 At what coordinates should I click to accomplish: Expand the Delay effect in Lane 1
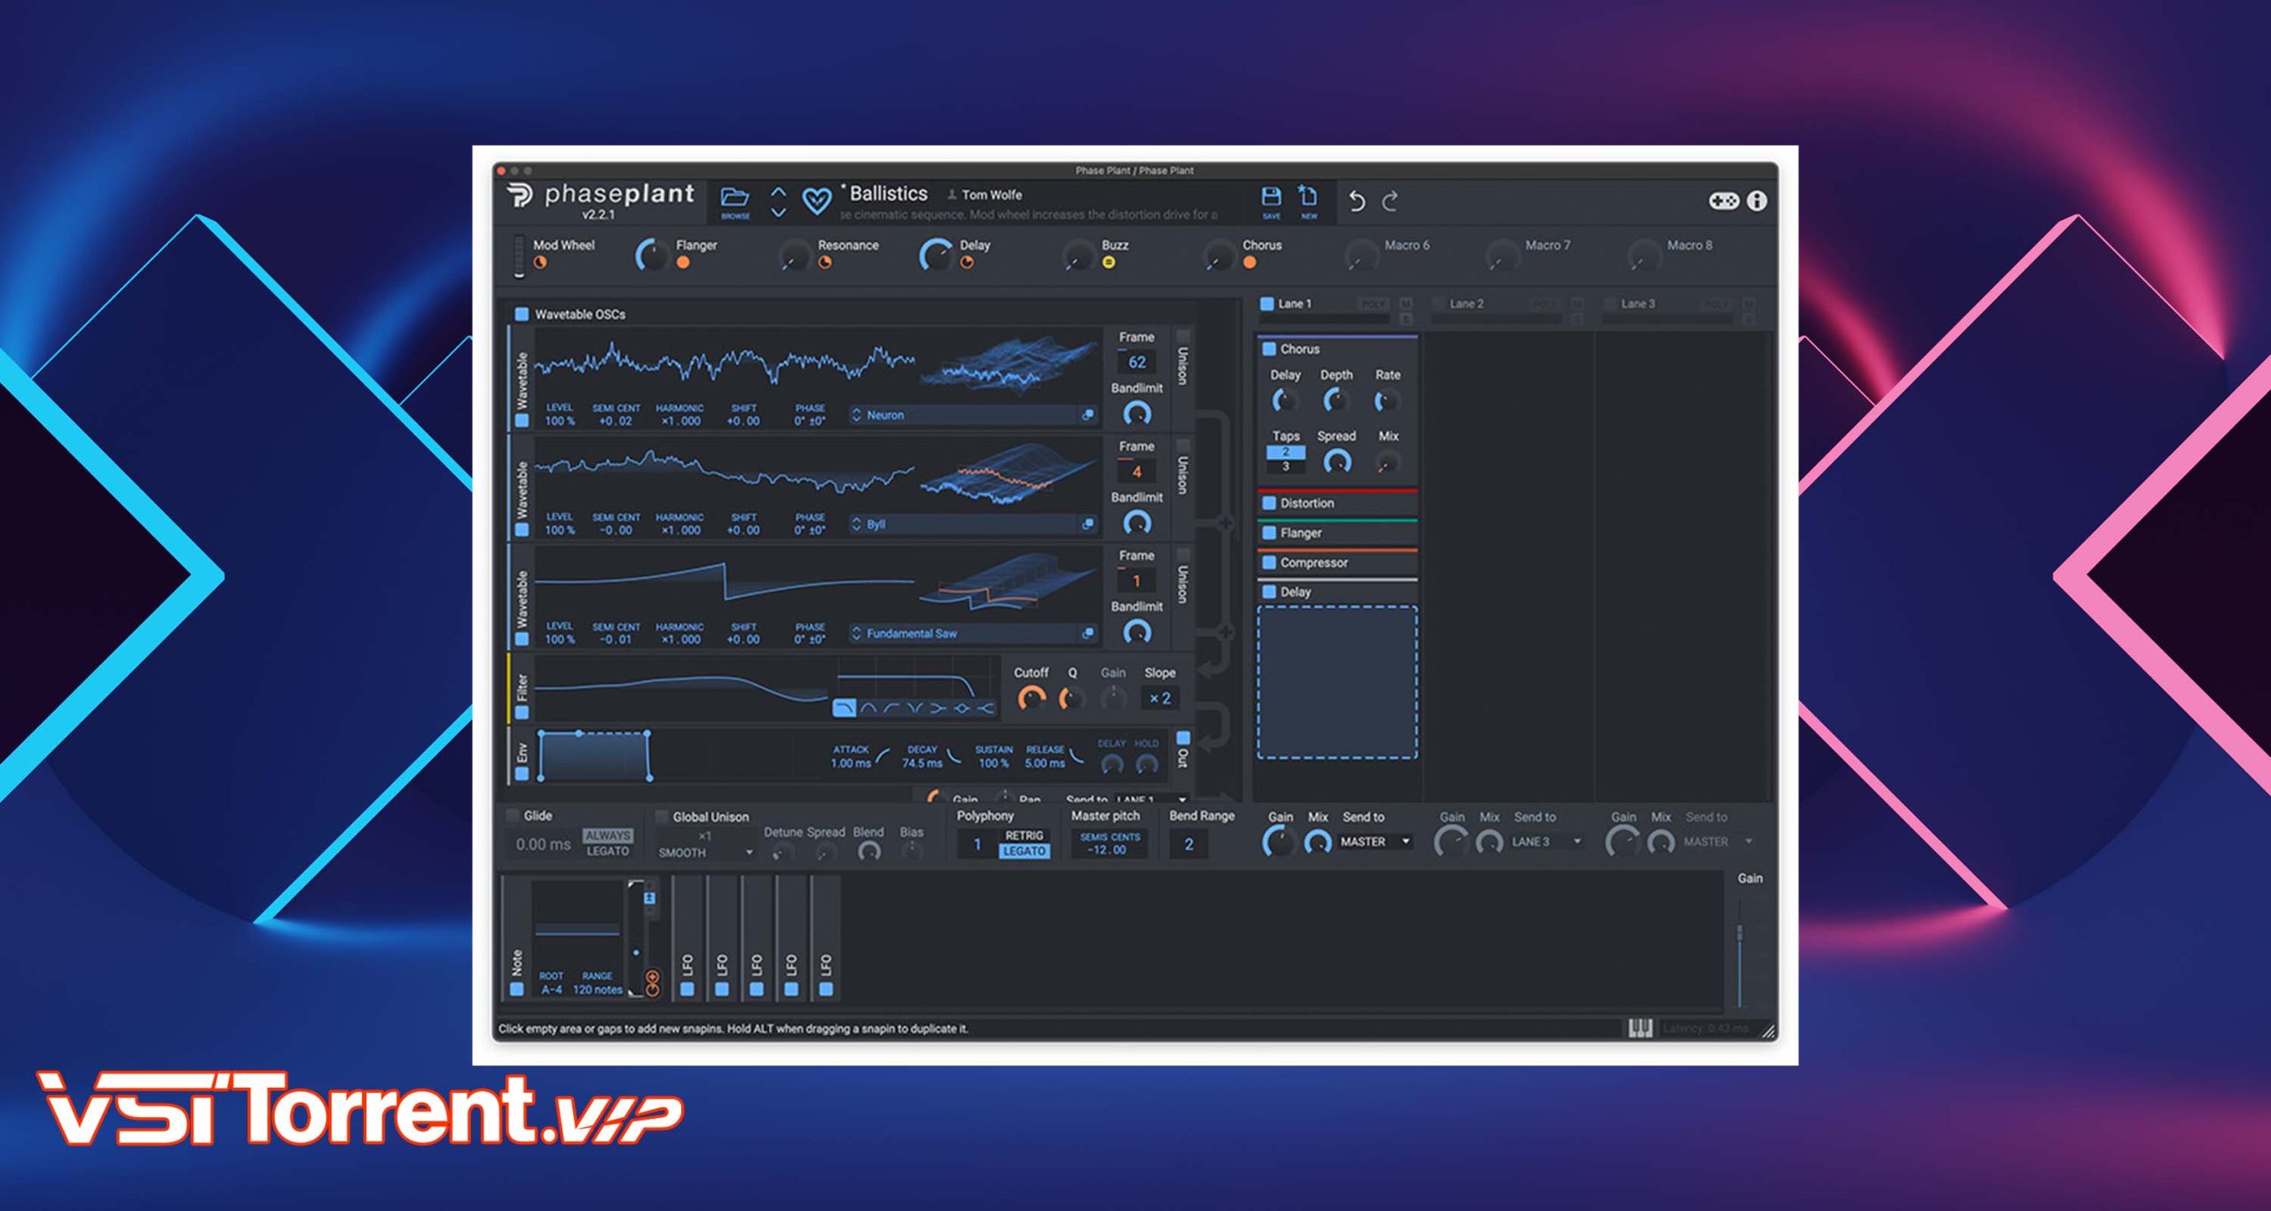point(1338,592)
